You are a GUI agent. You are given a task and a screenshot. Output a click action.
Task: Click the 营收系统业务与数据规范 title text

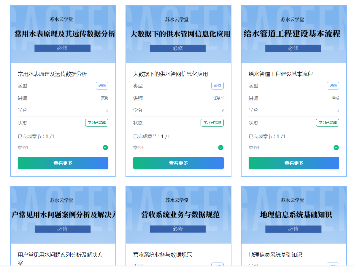coord(163,255)
